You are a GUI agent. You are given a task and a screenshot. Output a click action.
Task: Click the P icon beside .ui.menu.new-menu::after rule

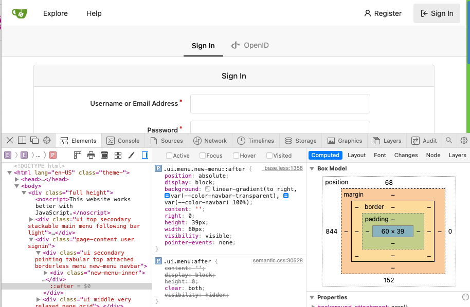[158, 168]
